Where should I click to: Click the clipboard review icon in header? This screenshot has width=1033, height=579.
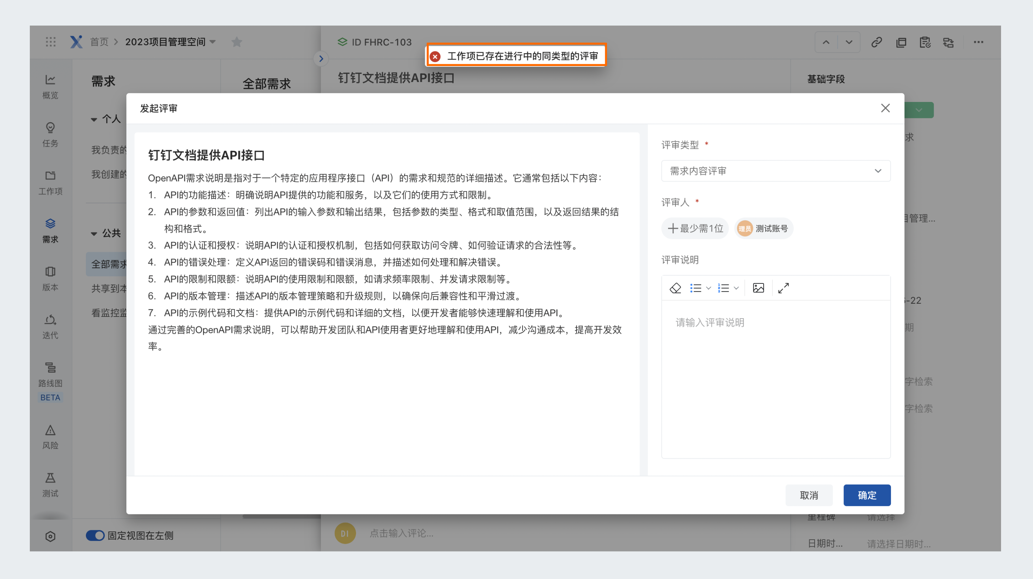click(925, 42)
